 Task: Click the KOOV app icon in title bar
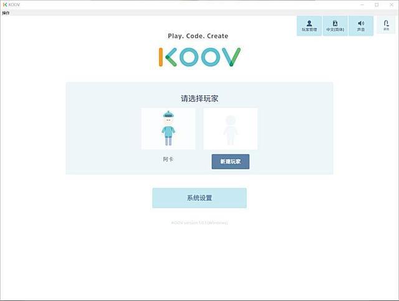[5, 4]
